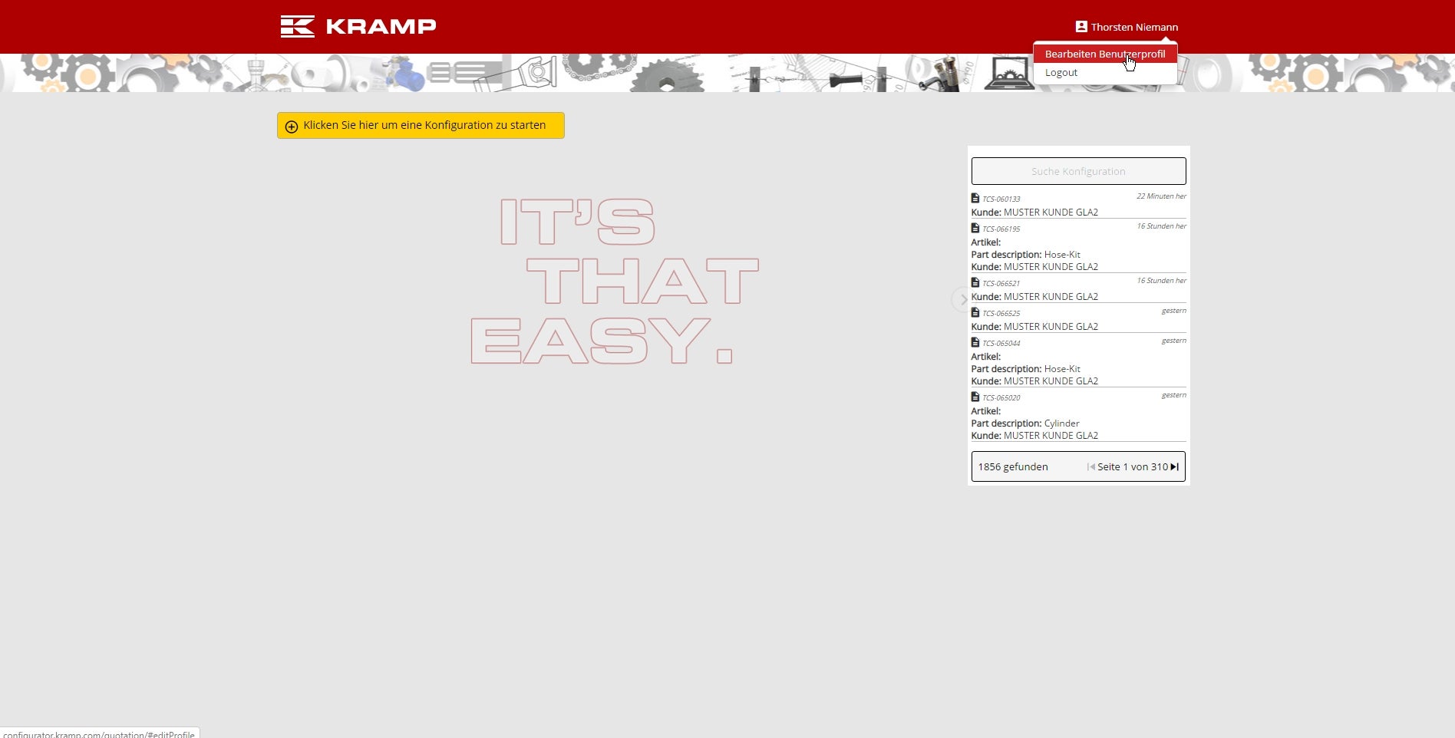
Task: Focus the Suche Konfiguration search field
Action: click(x=1078, y=171)
